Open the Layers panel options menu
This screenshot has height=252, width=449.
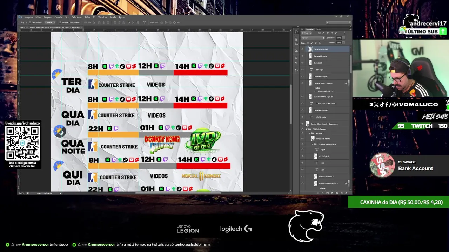[350, 29]
